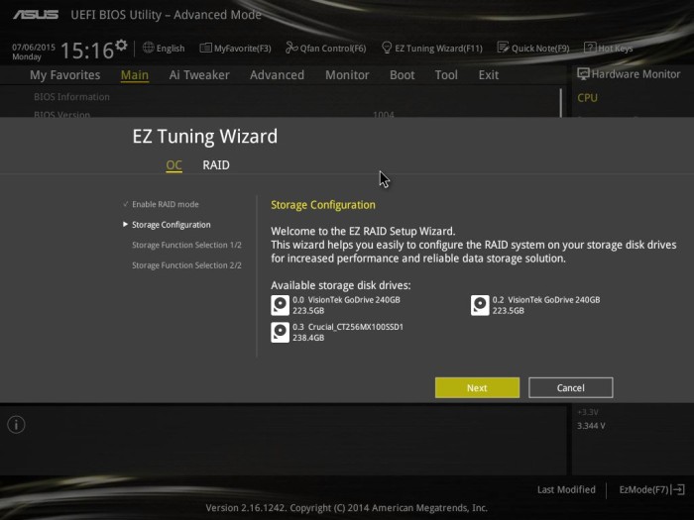The image size is (694, 520).
Task: Click the yellow Next button
Action: [x=477, y=388]
